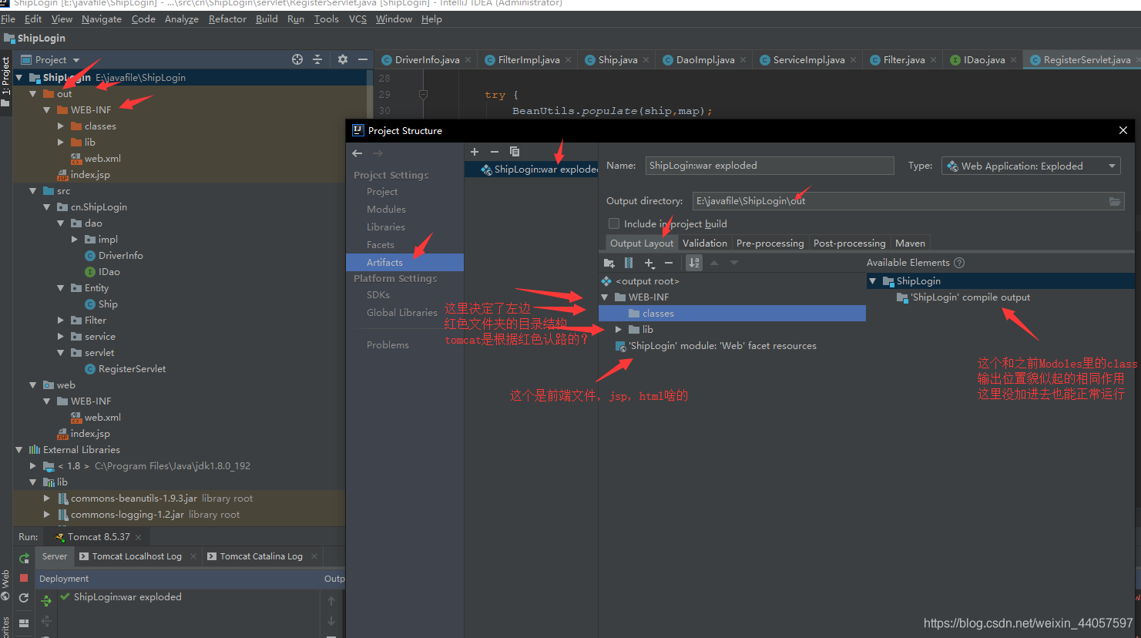Click the help icon next to Available Elements
This screenshot has height=638, width=1141.
click(x=959, y=263)
